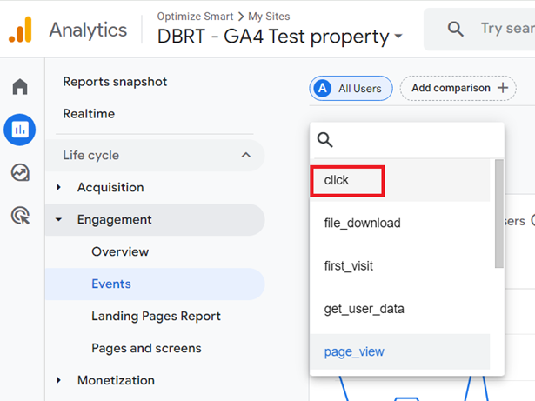Follow the Optimize Smart breadcrumb link
535x401 pixels.
195,17
